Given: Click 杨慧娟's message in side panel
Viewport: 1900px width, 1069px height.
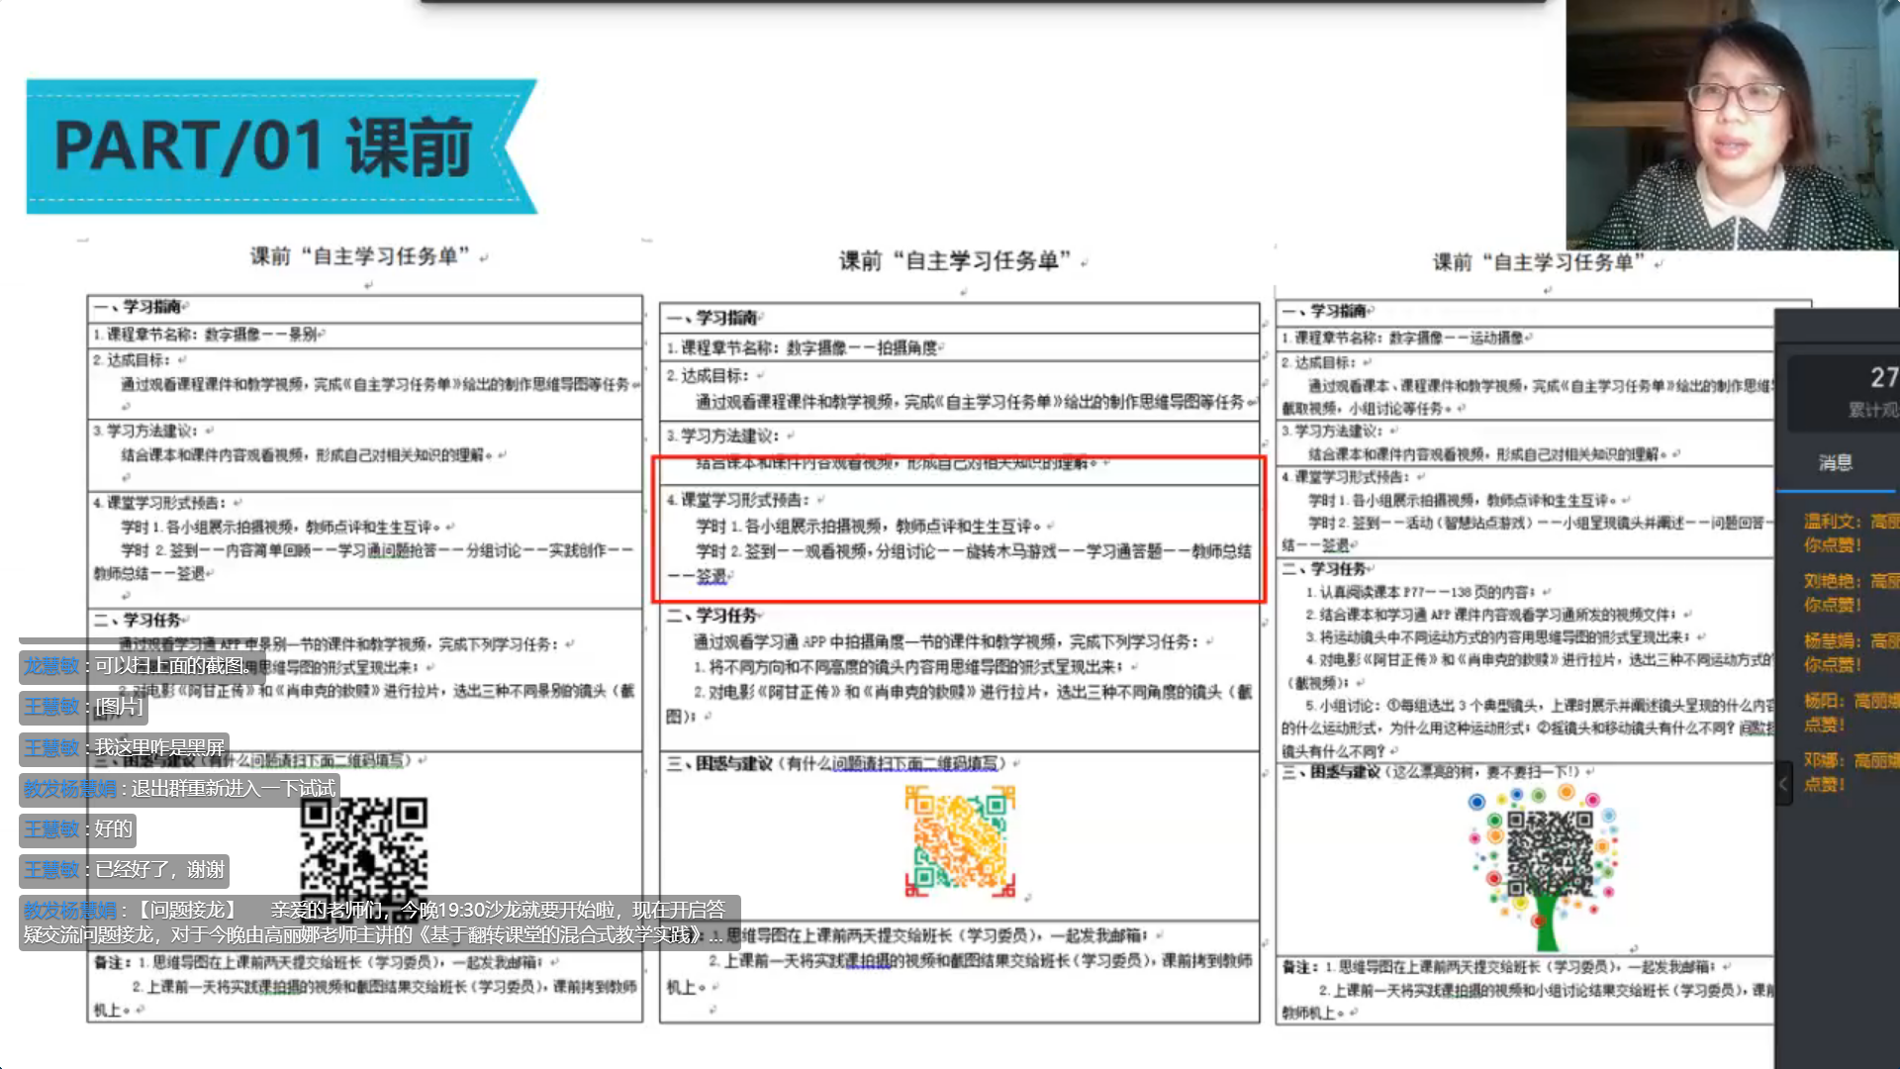Looking at the screenshot, I should pos(1851,652).
